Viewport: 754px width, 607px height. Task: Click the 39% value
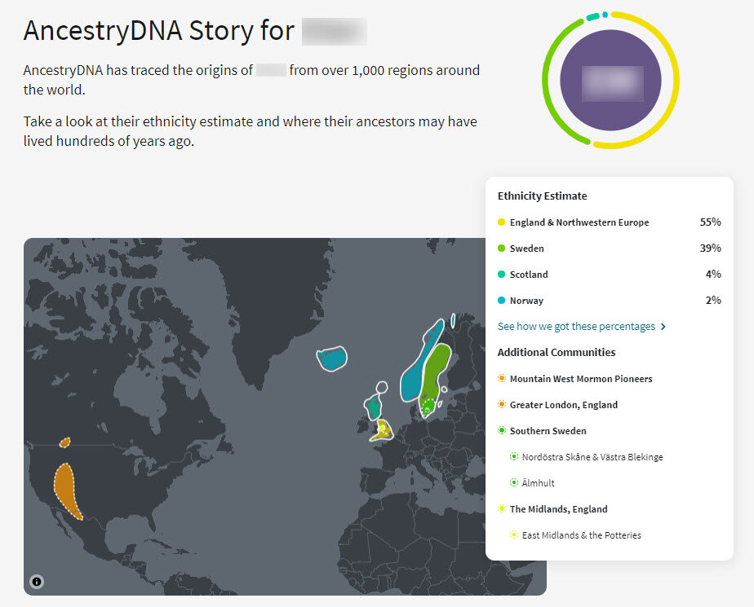pyautogui.click(x=710, y=249)
